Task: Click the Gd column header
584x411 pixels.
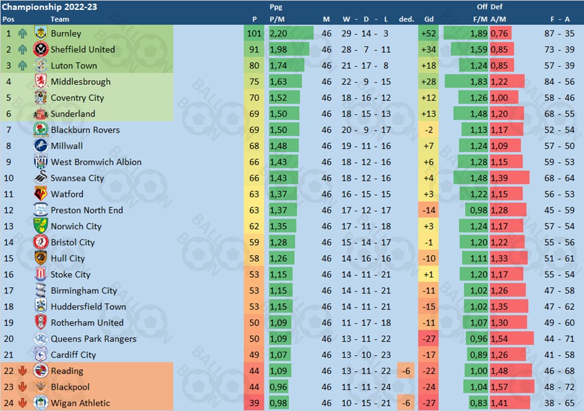Action: pyautogui.click(x=429, y=19)
